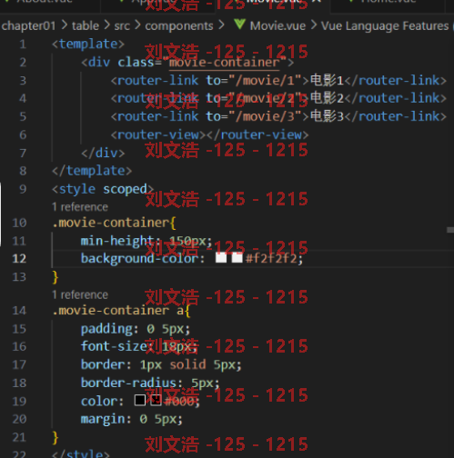The image size is (454, 458).
Task: Click the 电影1 link text
Action: click(327, 81)
